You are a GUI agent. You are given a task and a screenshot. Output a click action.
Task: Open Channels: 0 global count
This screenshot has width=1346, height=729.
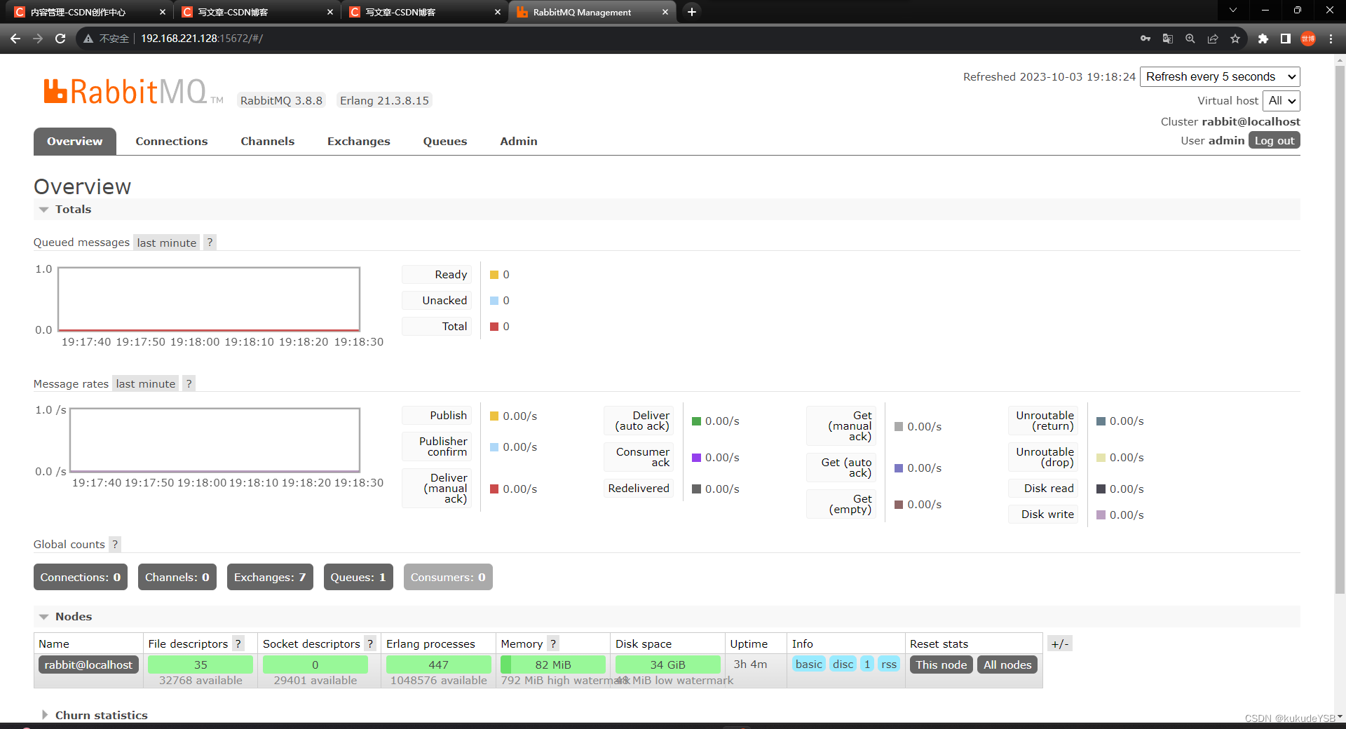pyautogui.click(x=177, y=577)
